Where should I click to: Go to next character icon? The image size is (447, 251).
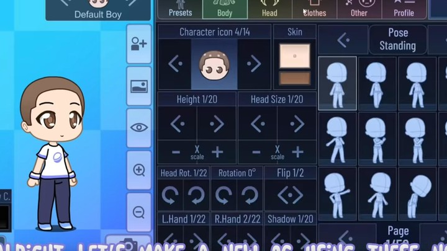(253, 64)
